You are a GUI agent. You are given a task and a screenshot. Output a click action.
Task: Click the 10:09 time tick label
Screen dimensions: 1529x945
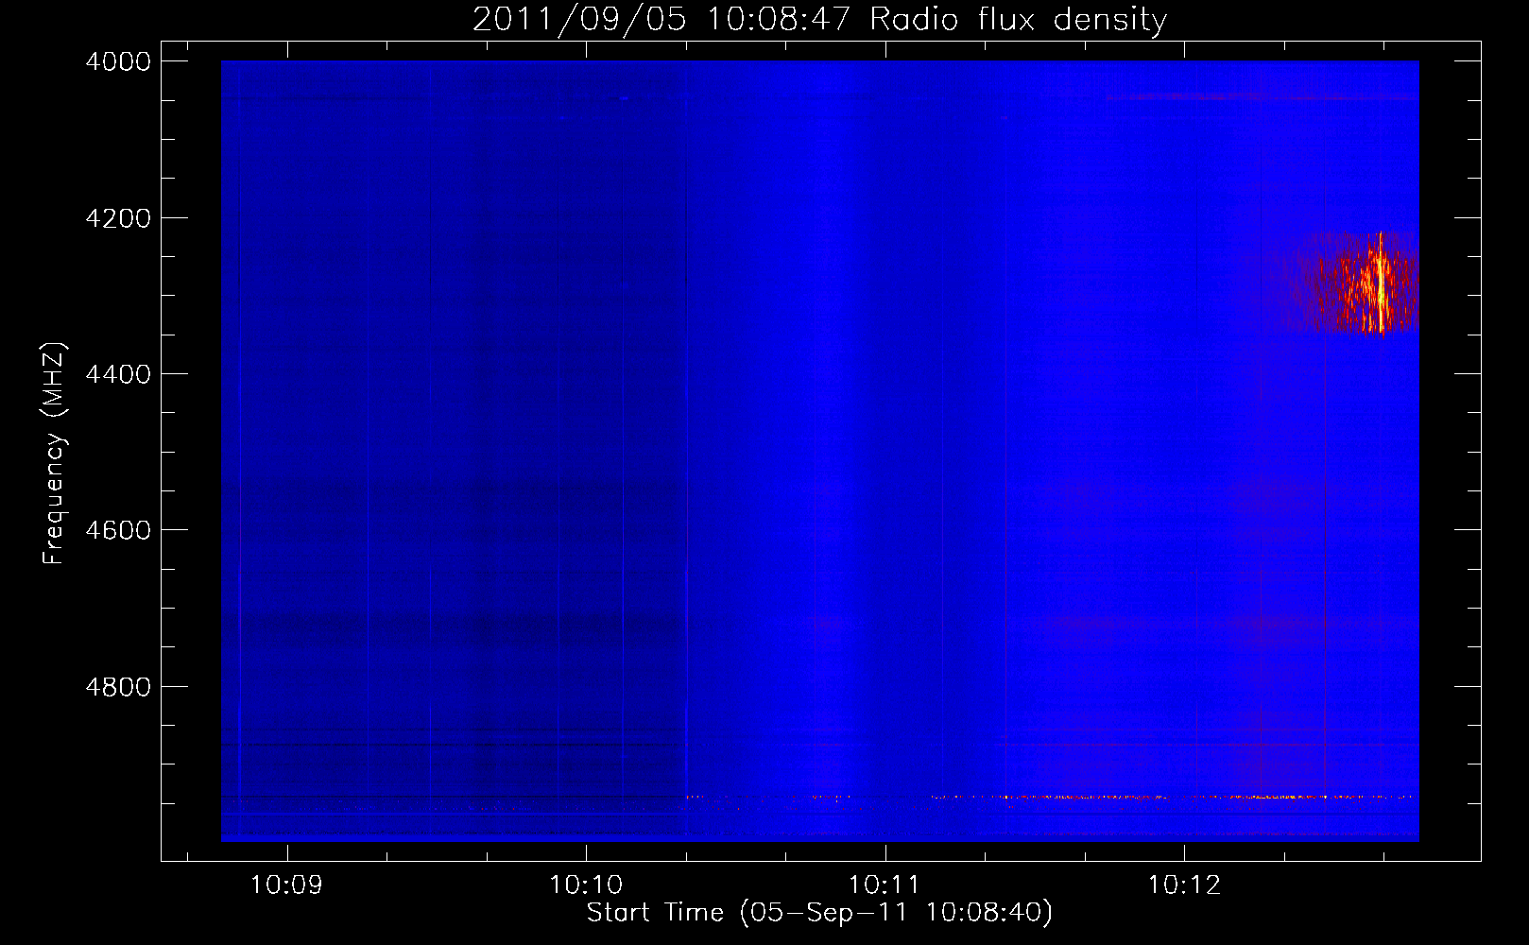pos(286,885)
